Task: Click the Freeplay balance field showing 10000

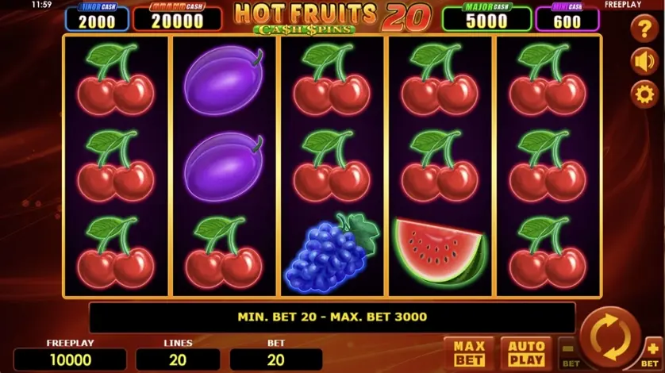Action: (71, 360)
